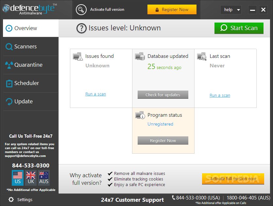273x206 pixels.
Task: Click the Program status info icon
Action: pos(140,115)
